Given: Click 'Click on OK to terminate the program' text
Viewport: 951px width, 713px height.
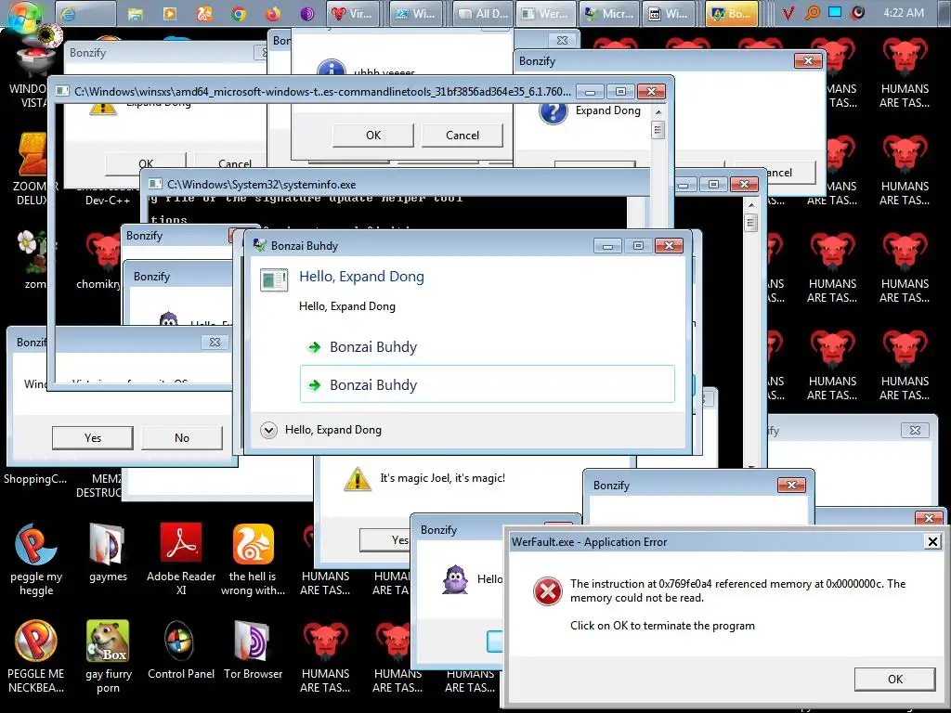Looking at the screenshot, I should pyautogui.click(x=662, y=626).
